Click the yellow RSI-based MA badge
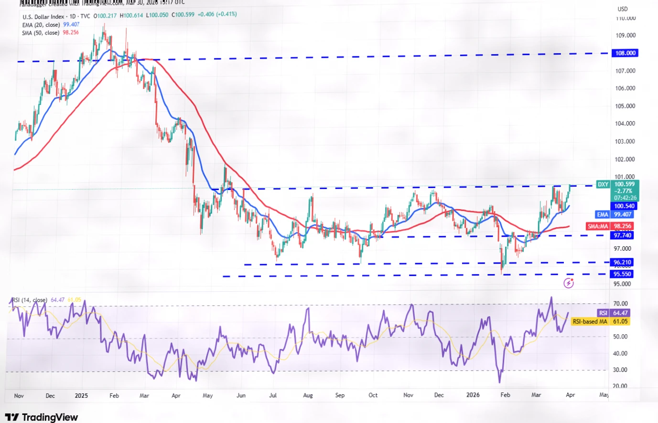The height and width of the screenshot is (423, 658). point(590,322)
